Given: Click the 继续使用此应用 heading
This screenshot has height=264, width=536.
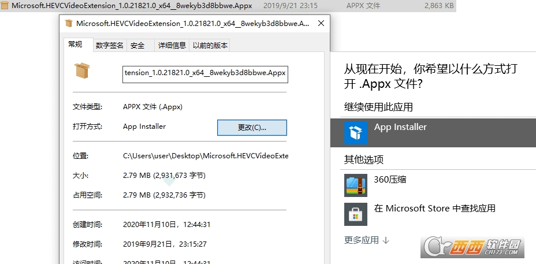Looking at the screenshot, I should click(378, 107).
